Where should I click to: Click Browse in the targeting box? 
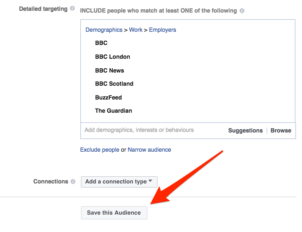pyautogui.click(x=281, y=130)
